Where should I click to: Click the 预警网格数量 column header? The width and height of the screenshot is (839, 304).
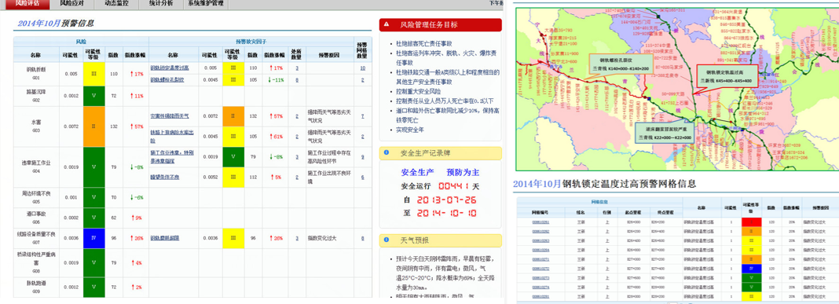(362, 49)
